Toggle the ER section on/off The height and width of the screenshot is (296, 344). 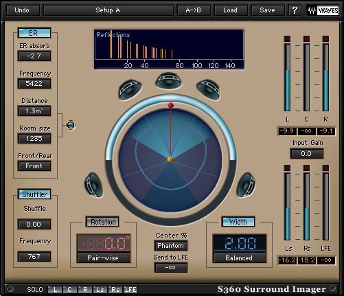(x=34, y=33)
